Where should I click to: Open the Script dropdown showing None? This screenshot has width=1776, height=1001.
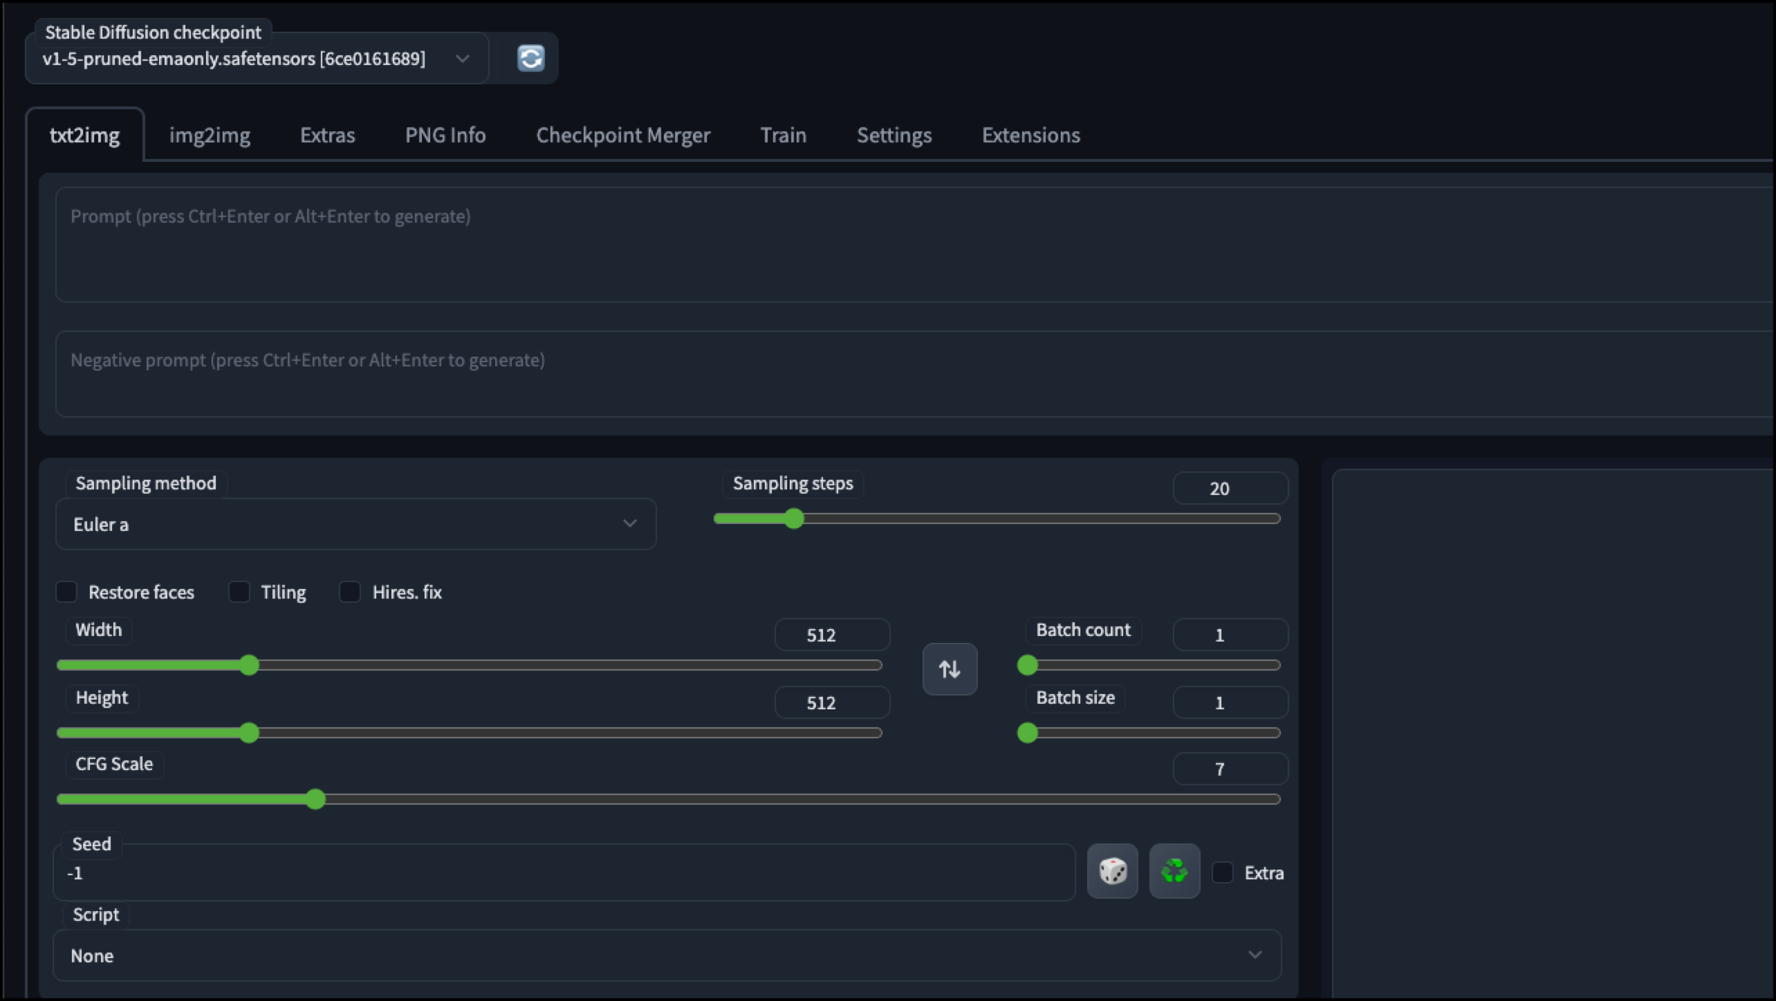(667, 955)
